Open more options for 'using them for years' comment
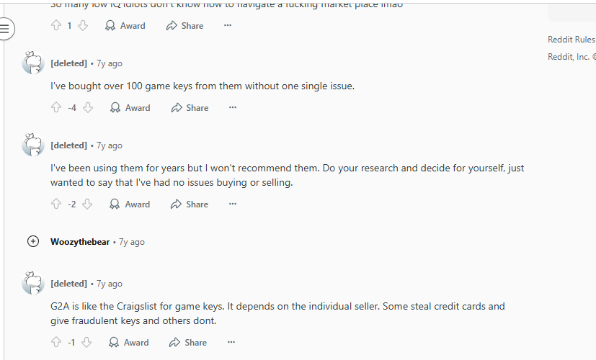Image resolution: width=596 pixels, height=360 pixels. click(x=233, y=204)
